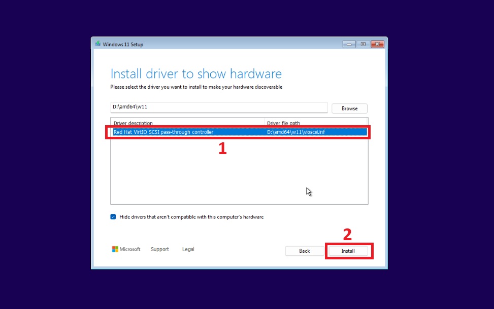Image resolution: width=494 pixels, height=309 pixels.
Task: Click the vioscsi.inf file path cell
Action: tap(297, 132)
